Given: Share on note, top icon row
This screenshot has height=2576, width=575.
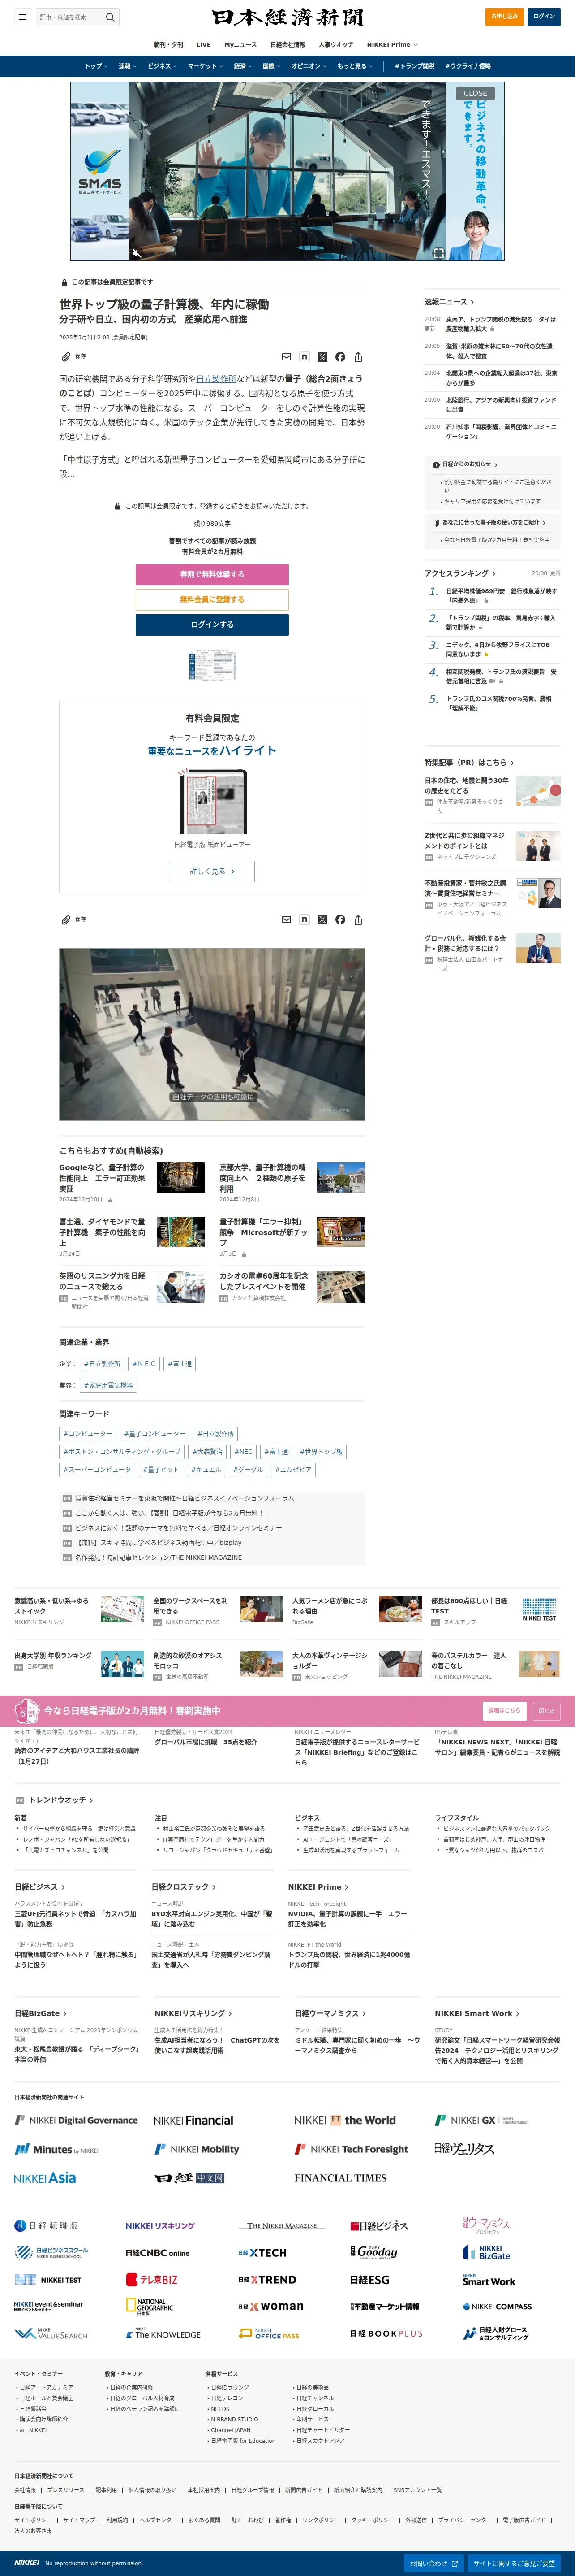Looking at the screenshot, I should [305, 356].
